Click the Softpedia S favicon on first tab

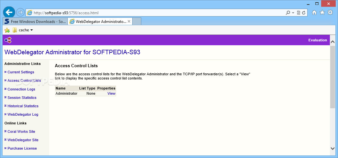click(7, 22)
